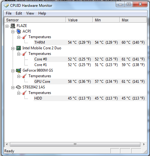Click thermometer icon under ST932042 1AS

[x=24, y=93]
